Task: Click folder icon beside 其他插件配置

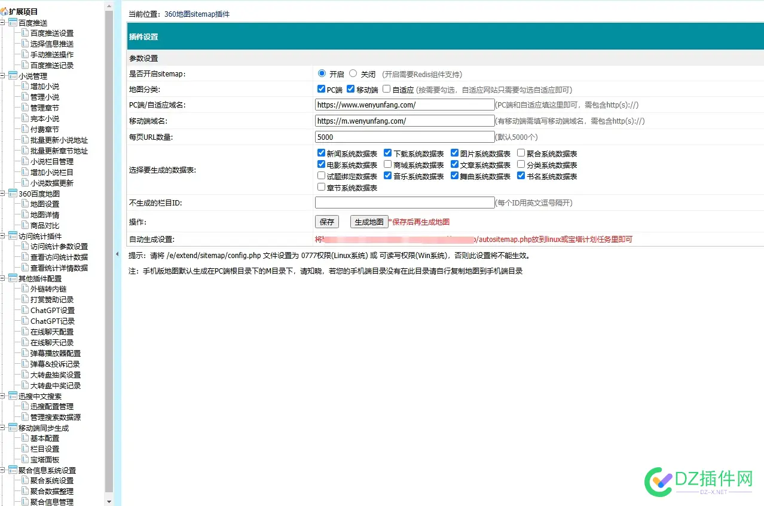Action: (13, 278)
